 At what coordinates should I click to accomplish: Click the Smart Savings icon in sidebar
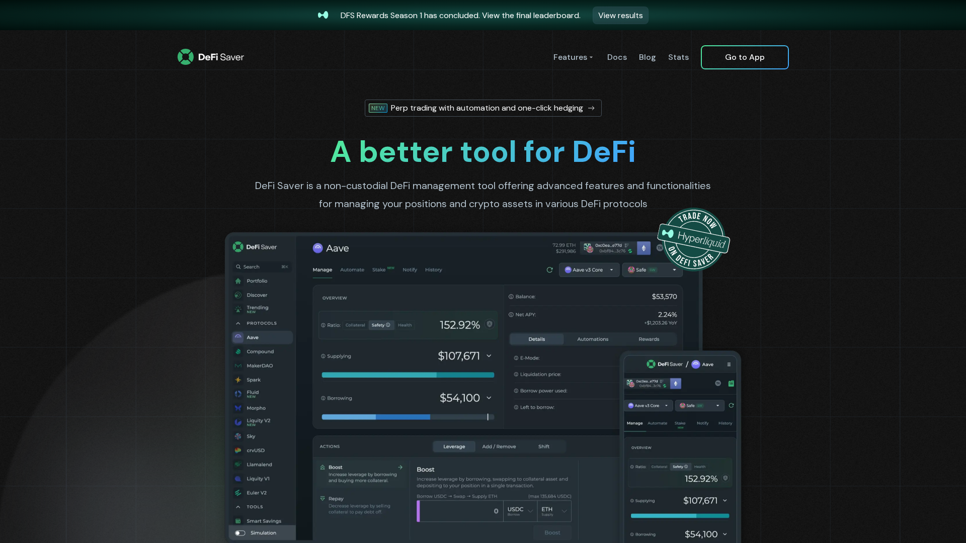pyautogui.click(x=238, y=521)
